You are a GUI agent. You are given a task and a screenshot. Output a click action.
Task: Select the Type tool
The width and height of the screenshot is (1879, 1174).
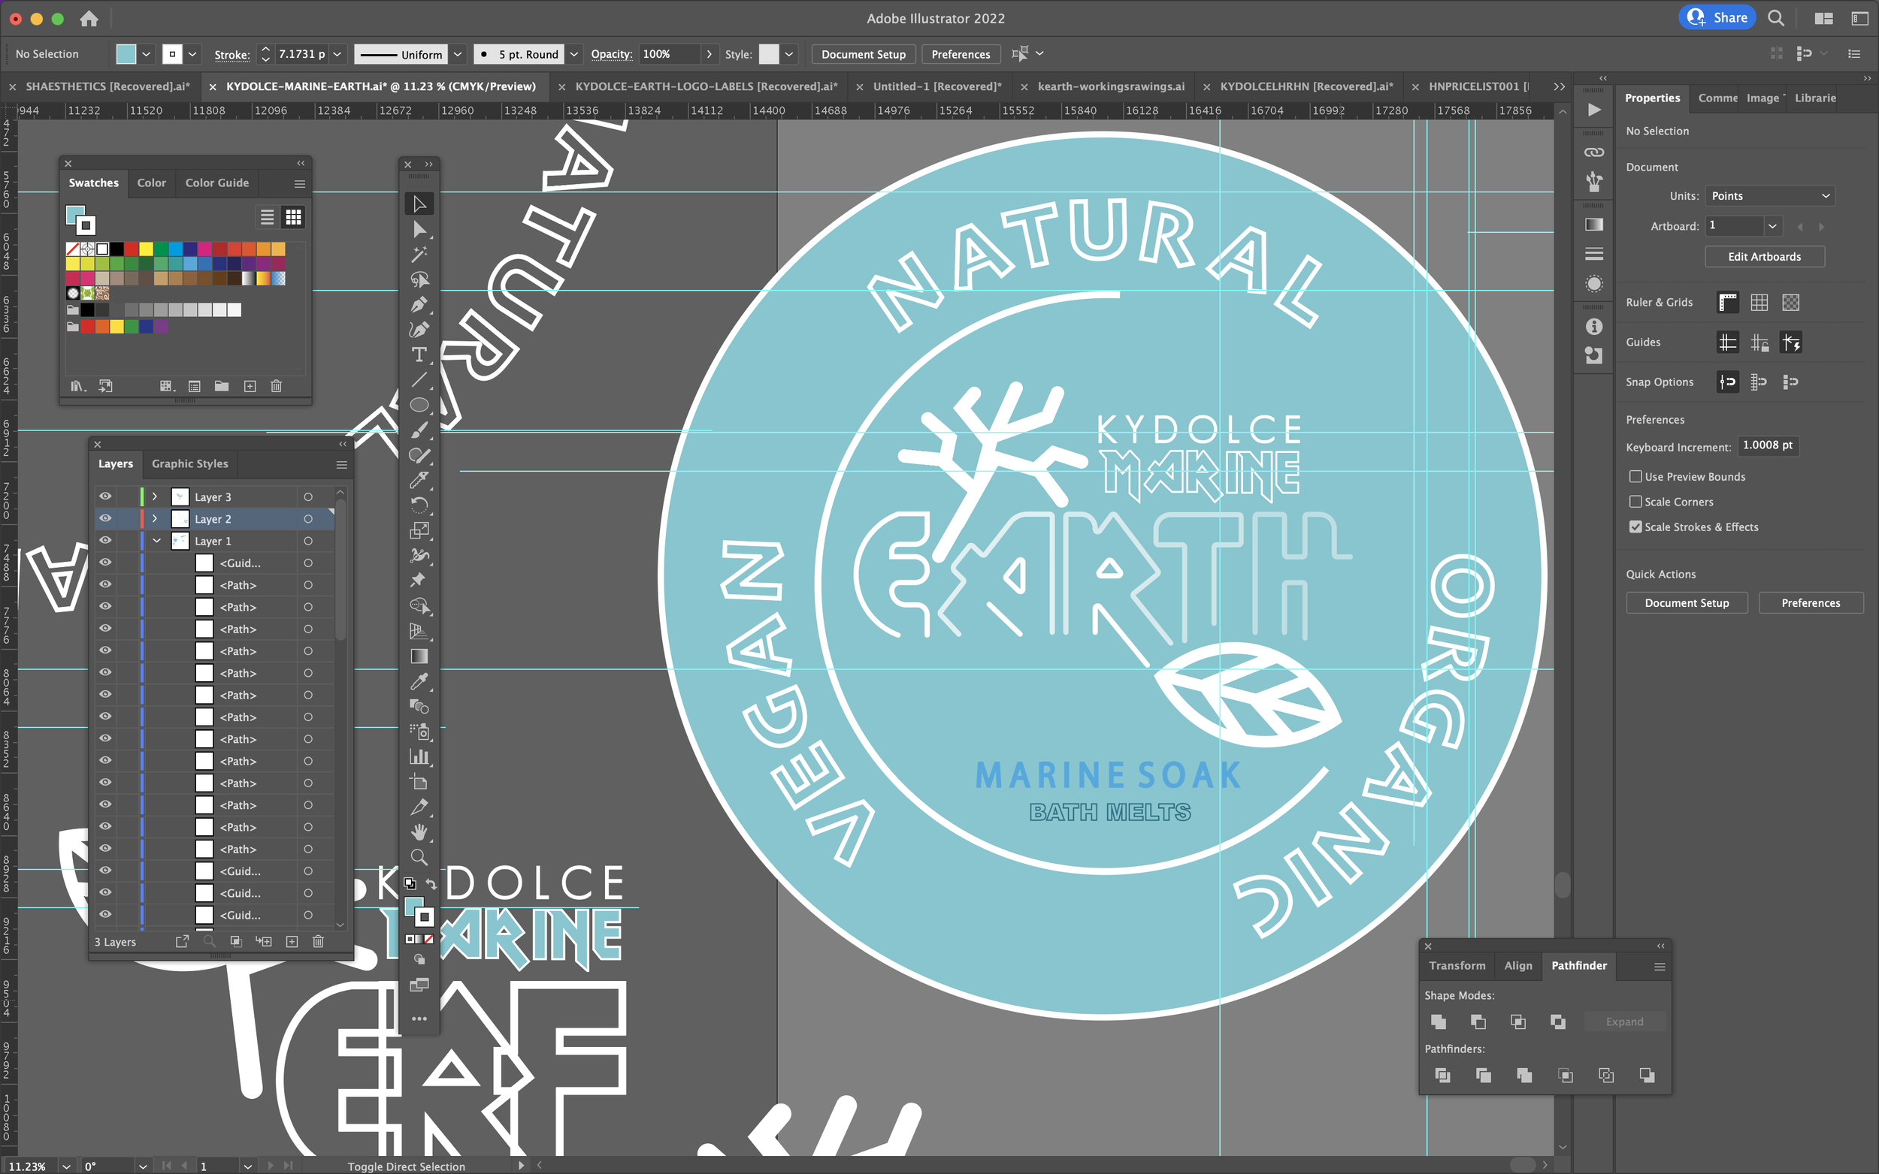click(x=419, y=355)
